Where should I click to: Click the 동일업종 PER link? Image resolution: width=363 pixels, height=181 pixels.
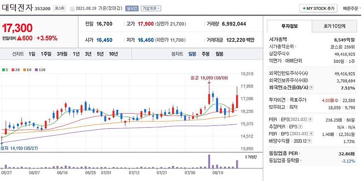tap(283, 153)
